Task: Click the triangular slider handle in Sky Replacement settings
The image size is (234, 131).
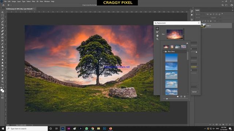Action: point(196,52)
